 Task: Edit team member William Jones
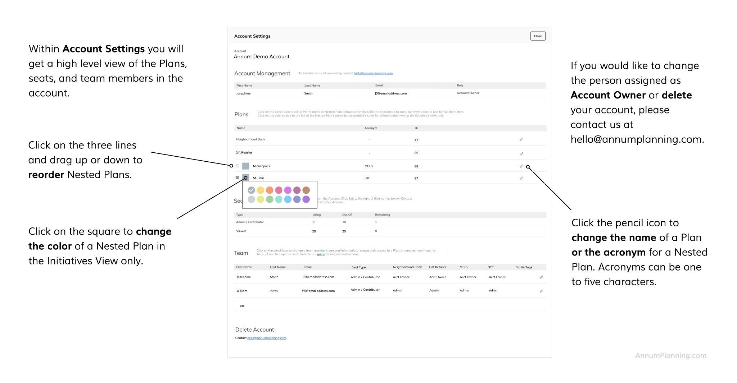coord(541,291)
